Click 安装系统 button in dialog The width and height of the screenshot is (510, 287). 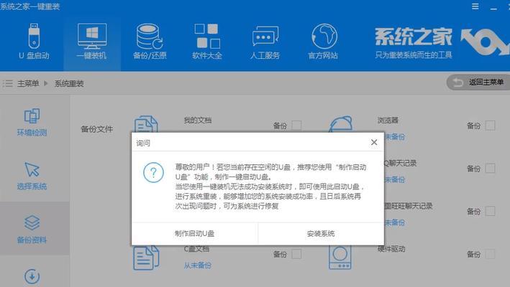point(321,233)
